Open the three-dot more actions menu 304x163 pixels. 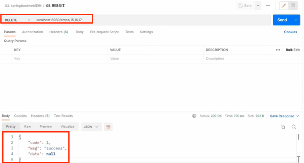point(268,6)
